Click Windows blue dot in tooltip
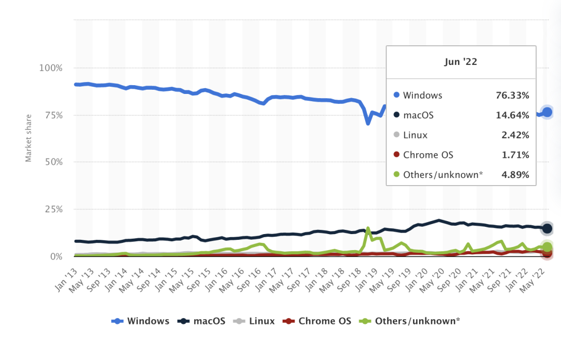This screenshot has height=341, width=561. pyautogui.click(x=396, y=95)
